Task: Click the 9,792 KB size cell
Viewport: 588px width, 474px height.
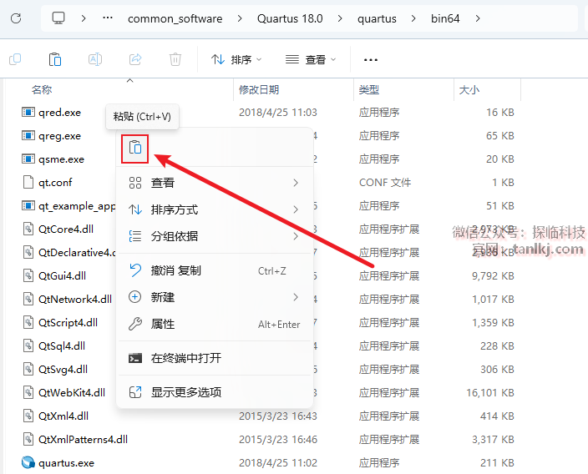Action: (493, 275)
